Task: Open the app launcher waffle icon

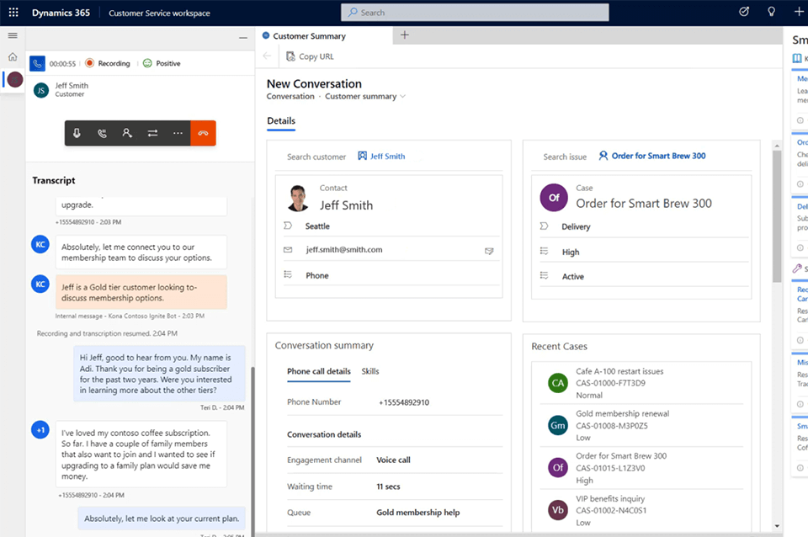Action: [x=13, y=13]
